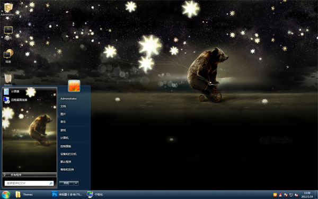The height and width of the screenshot is (199, 318).
Task: Switch to Personalization (个性化) taskbar button
Action: click(x=95, y=195)
